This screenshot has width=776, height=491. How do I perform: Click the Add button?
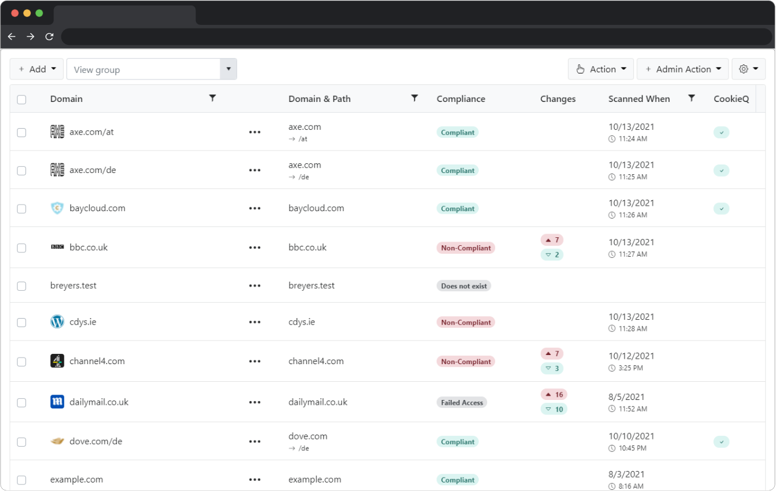pyautogui.click(x=37, y=69)
